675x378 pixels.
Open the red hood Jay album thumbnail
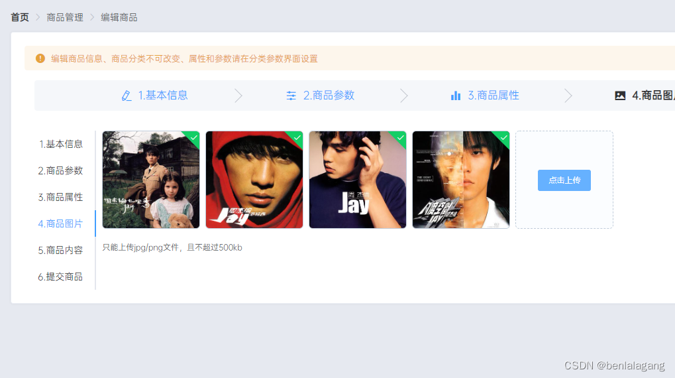tap(254, 180)
